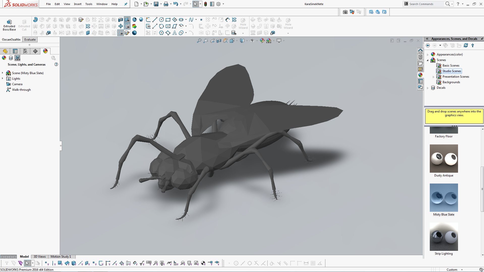Select the Basic Scenes folder

(448, 66)
